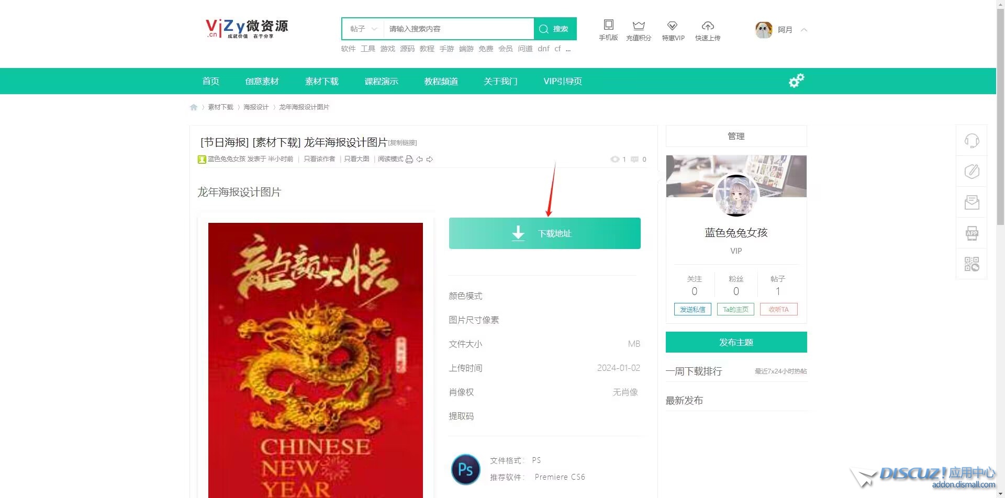Click the pencil edit sidebar icon
This screenshot has width=1005, height=498.
(x=971, y=172)
